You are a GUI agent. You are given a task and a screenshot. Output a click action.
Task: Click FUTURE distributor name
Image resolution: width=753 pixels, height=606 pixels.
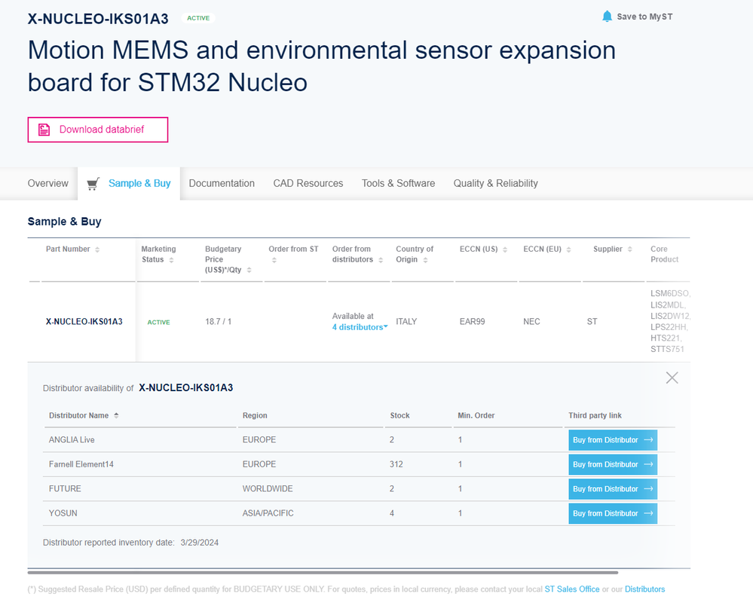click(x=65, y=489)
